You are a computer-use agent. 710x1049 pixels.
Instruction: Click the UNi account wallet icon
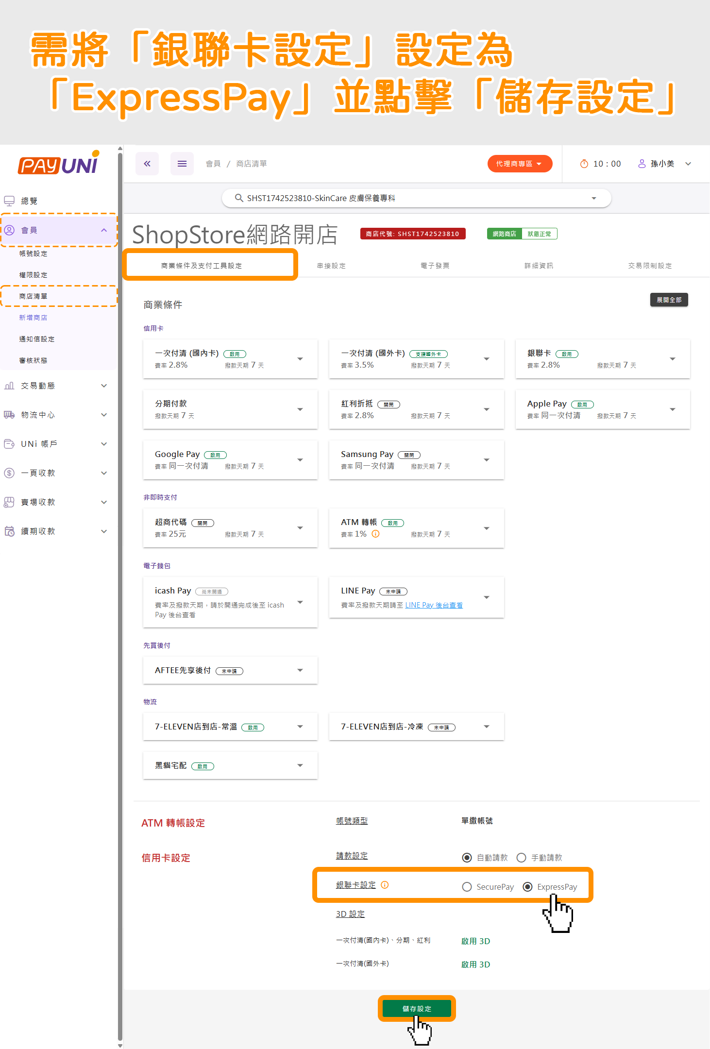pos(9,444)
